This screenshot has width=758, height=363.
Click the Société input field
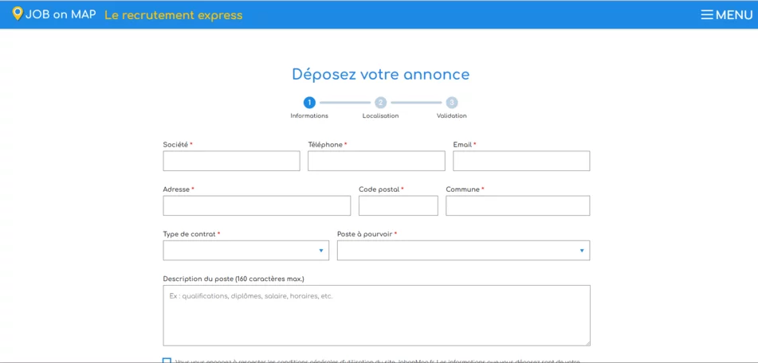click(x=231, y=161)
